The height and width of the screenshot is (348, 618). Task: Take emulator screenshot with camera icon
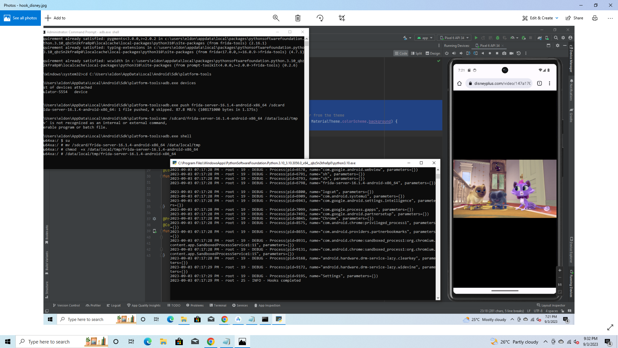point(504,53)
